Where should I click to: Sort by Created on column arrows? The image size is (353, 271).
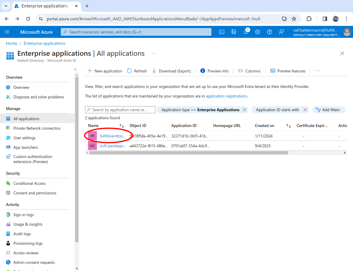(x=288, y=126)
